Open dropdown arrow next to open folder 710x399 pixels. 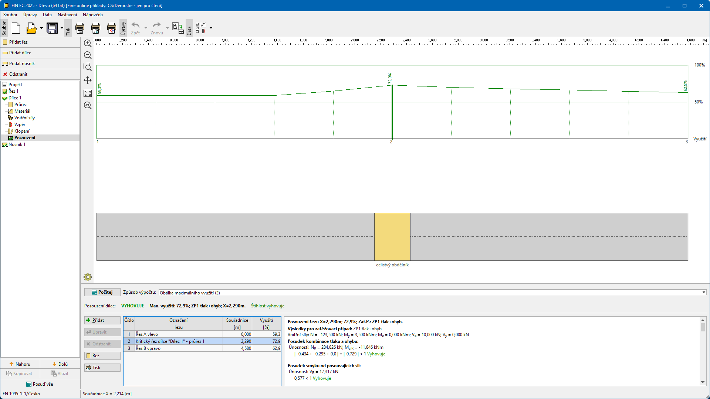[41, 28]
